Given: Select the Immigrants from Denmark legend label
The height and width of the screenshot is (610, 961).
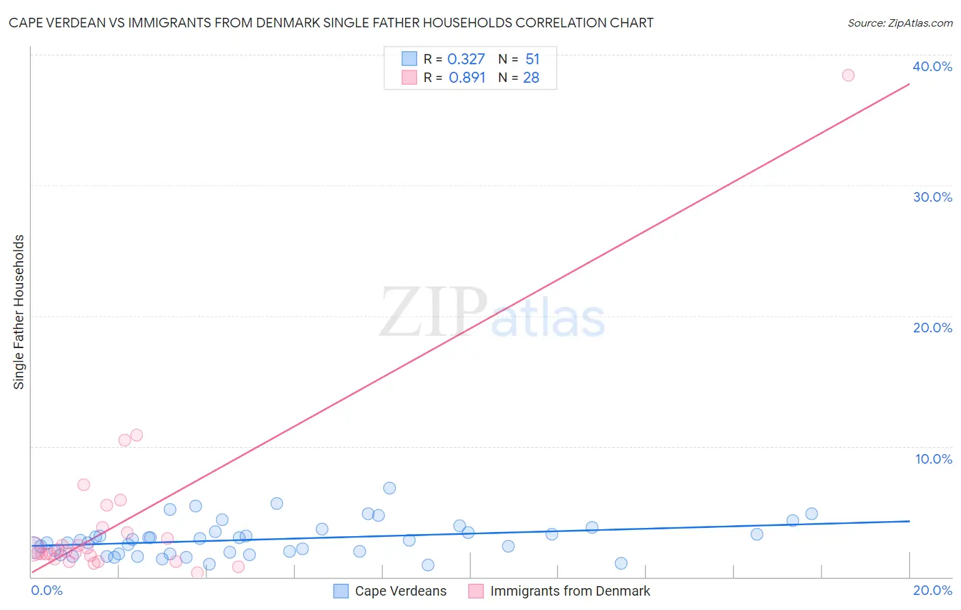Looking at the screenshot, I should coord(570,591).
